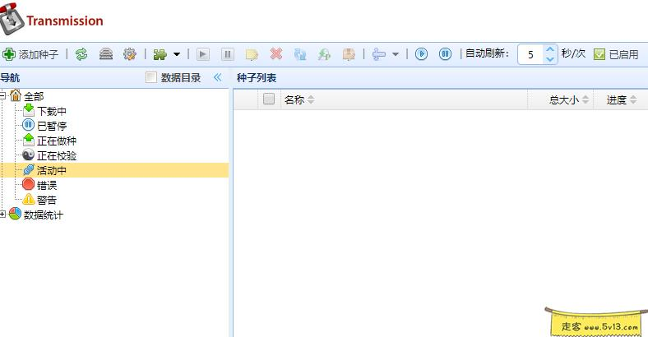
Task: Toggle the 已启用 enabled checkbox
Action: 599,54
